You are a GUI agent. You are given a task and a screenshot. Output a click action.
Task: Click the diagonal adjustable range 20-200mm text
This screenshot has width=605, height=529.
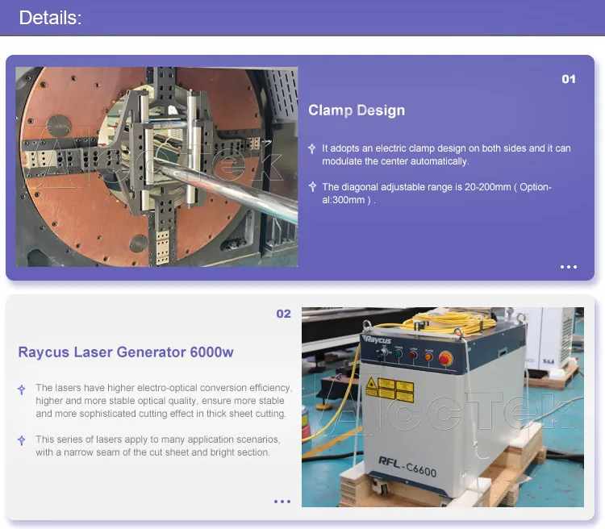(x=436, y=194)
